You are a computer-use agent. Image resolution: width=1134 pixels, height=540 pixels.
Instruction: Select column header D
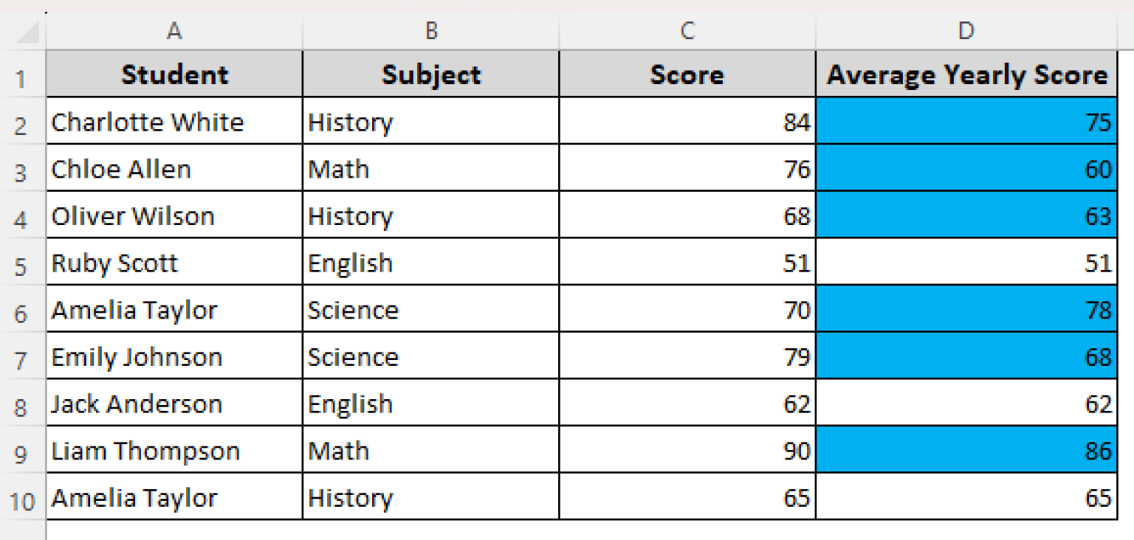pos(967,31)
